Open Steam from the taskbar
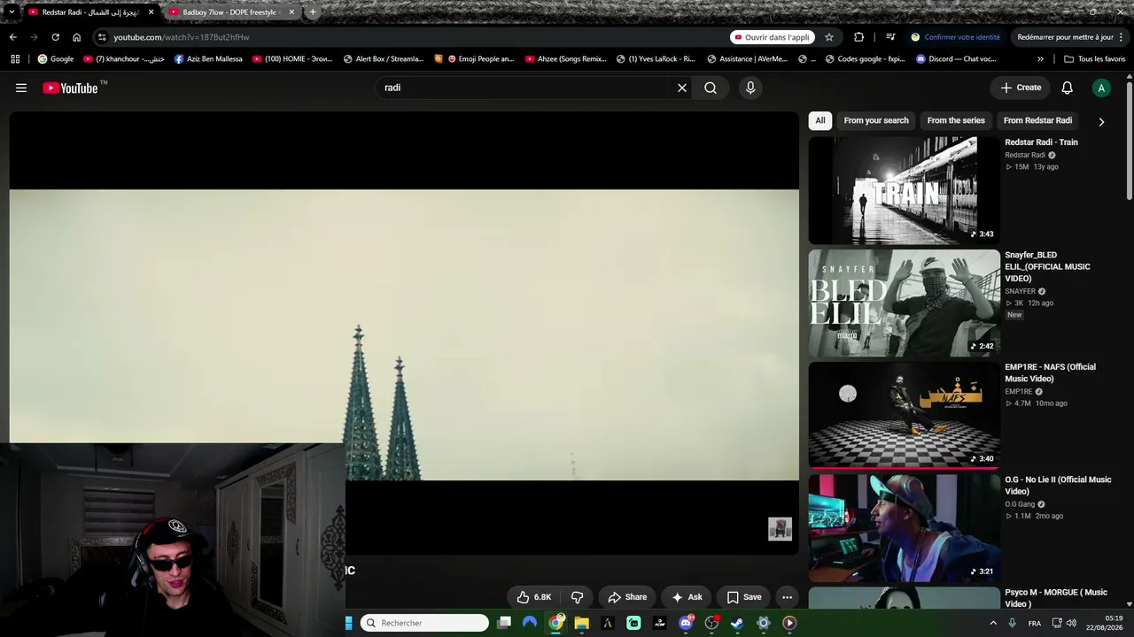This screenshot has width=1134, height=637. [737, 623]
